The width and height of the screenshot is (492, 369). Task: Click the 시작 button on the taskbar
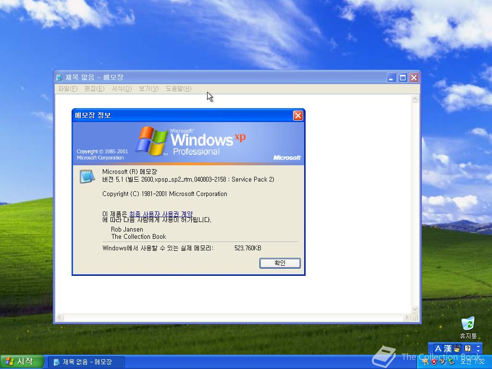(x=21, y=362)
